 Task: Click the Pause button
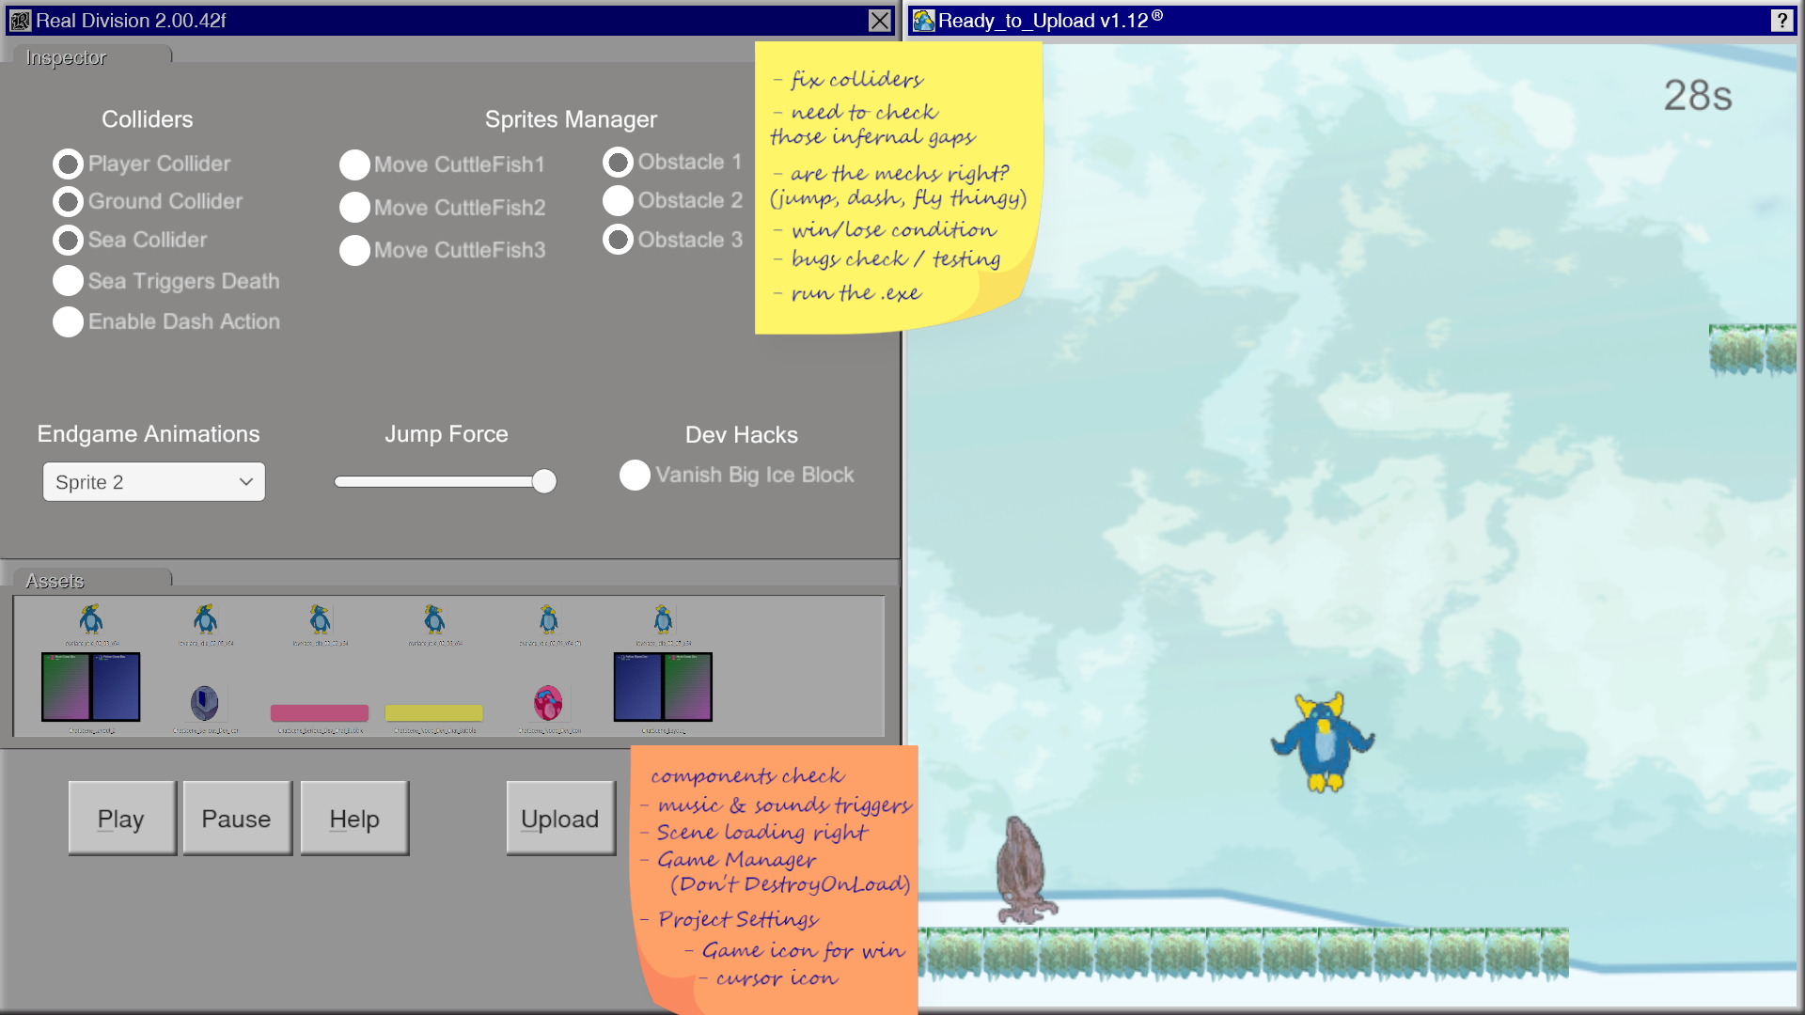[x=236, y=819]
